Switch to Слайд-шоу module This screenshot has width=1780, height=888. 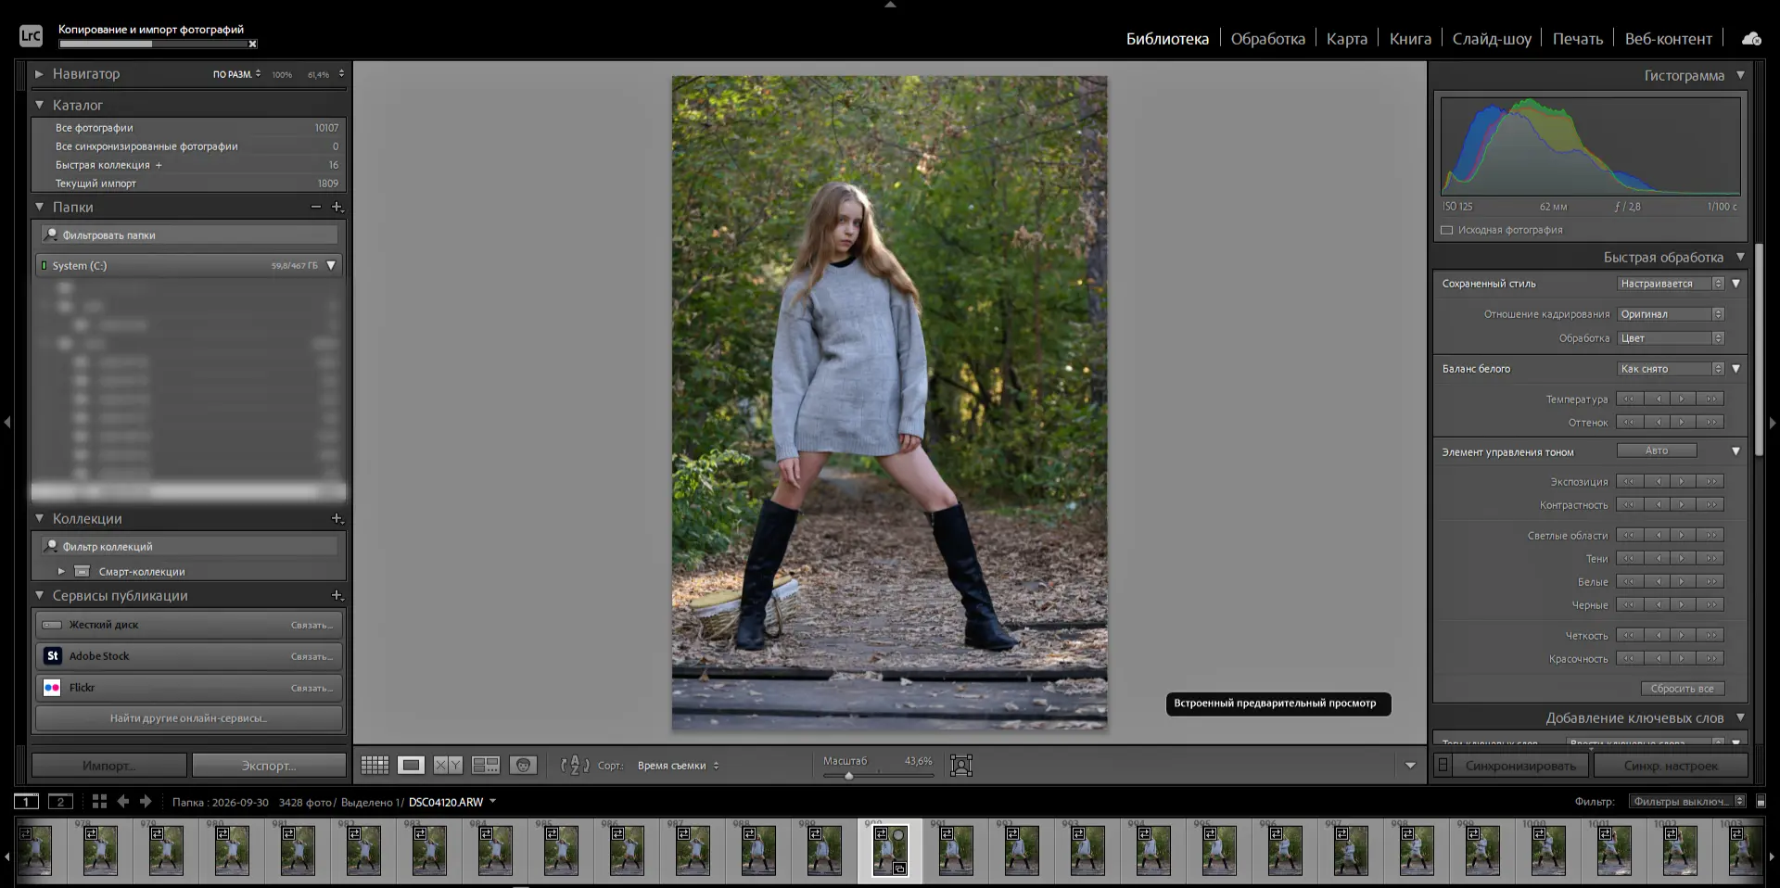coord(1491,39)
